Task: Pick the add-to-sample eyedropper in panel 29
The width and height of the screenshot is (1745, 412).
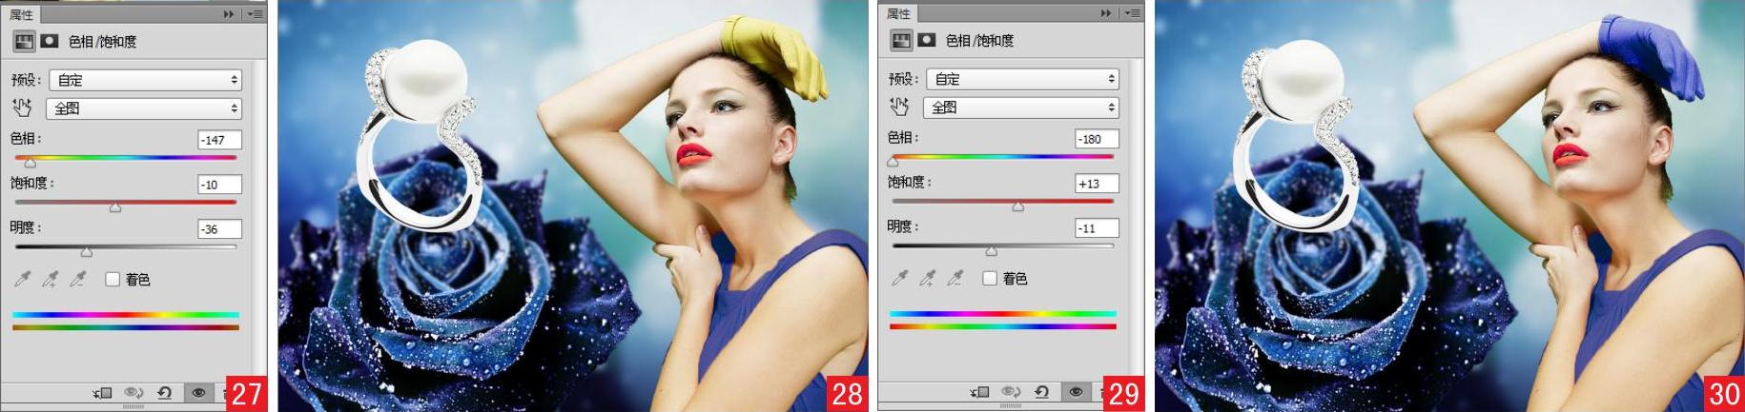Action: (x=927, y=278)
